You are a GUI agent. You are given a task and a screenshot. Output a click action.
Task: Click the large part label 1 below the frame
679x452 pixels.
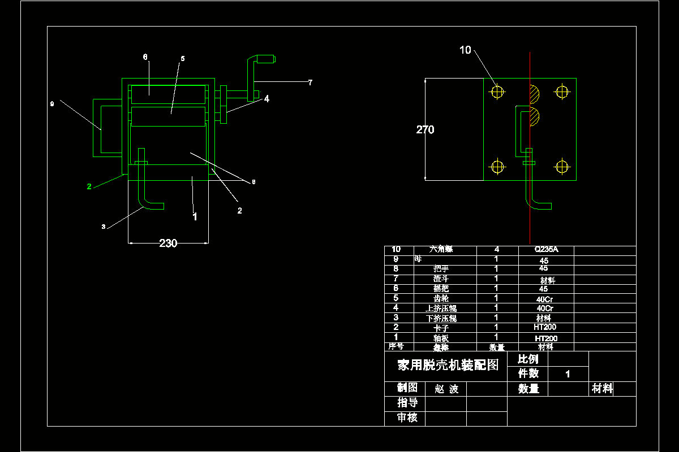click(x=195, y=216)
